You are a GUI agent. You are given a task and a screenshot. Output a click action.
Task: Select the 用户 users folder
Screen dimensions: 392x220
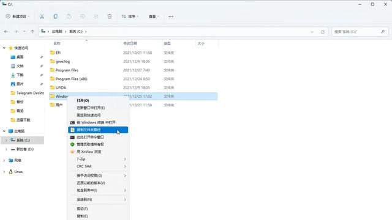58,105
